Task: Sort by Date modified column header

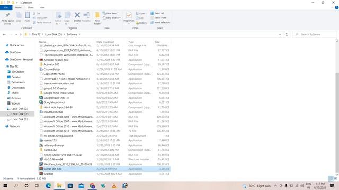Action: pyautogui.click(x=105, y=42)
